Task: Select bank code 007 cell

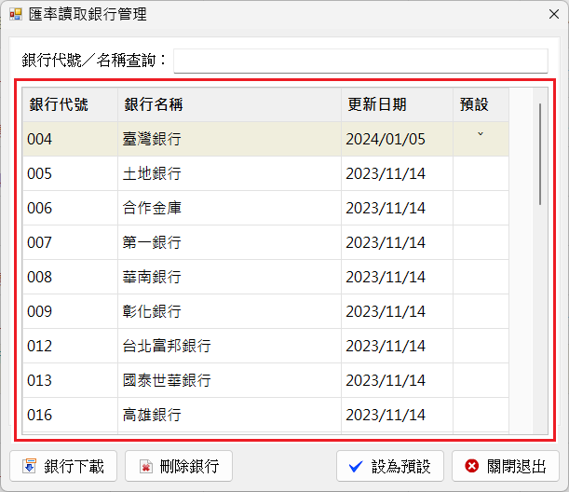Action: click(x=70, y=242)
